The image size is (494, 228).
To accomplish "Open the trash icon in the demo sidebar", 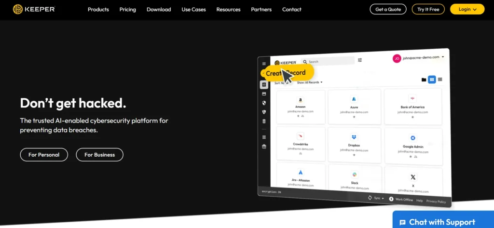I will [x=264, y=121].
